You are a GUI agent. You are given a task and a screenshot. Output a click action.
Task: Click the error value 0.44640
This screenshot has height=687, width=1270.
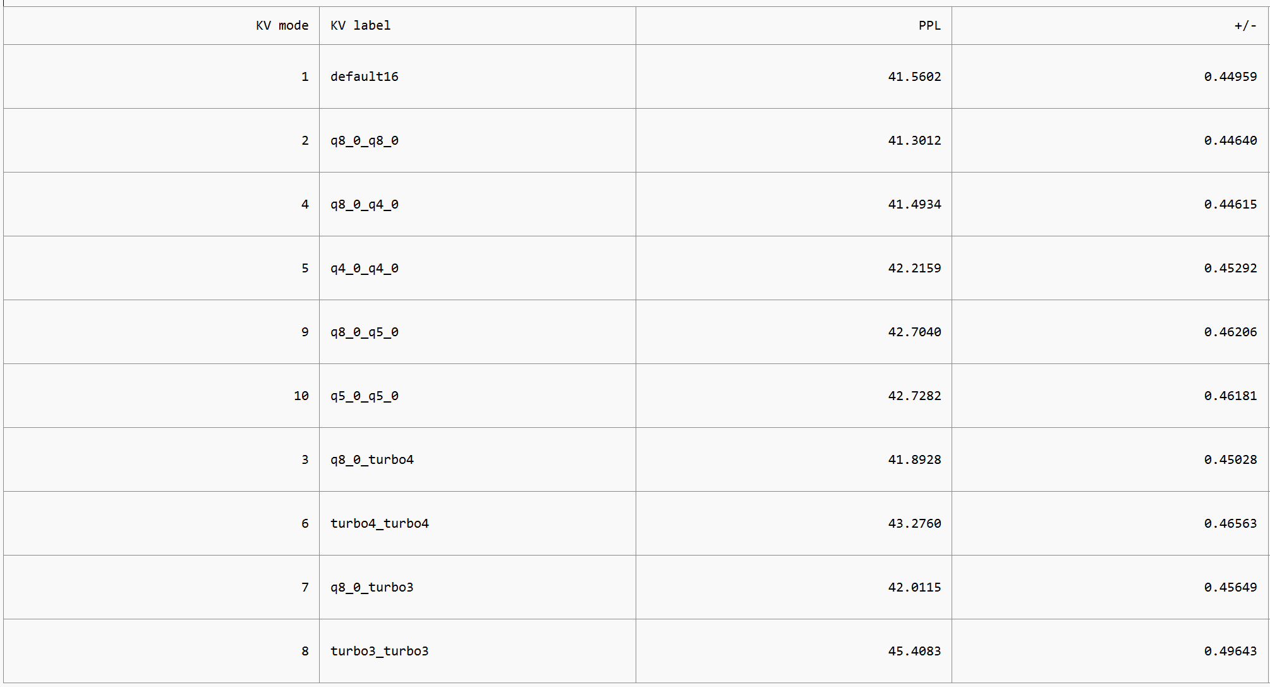coord(1230,140)
